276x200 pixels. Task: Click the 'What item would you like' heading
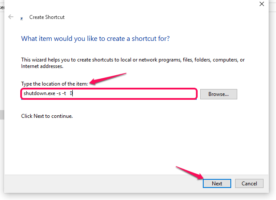tap(95, 39)
